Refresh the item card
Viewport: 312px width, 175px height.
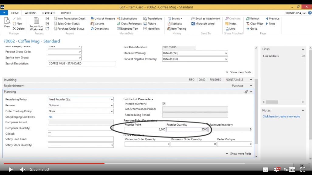(256, 18)
